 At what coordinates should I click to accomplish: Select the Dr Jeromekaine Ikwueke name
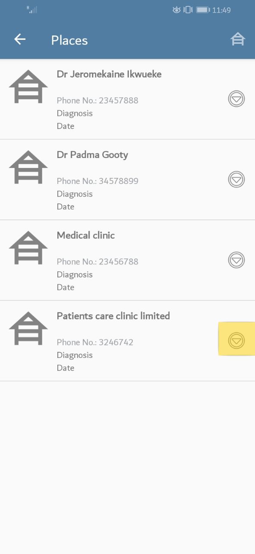109,74
